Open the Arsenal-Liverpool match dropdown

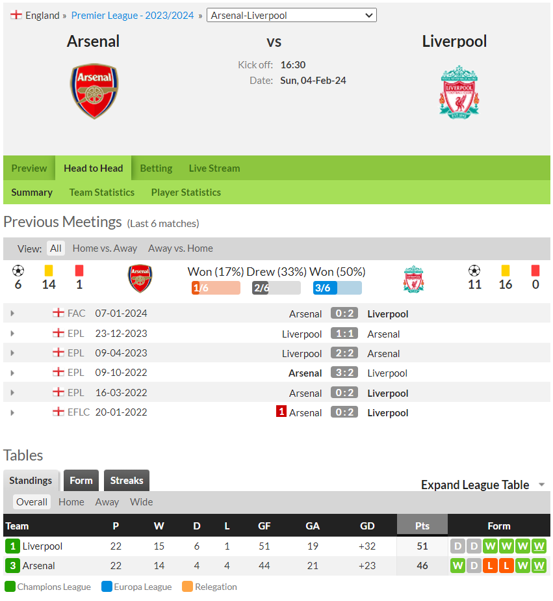point(291,16)
